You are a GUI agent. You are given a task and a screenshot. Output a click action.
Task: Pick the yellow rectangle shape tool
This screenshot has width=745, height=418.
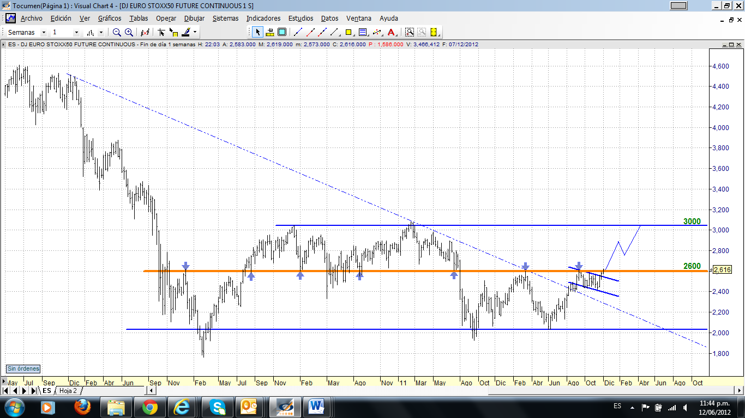pos(349,32)
